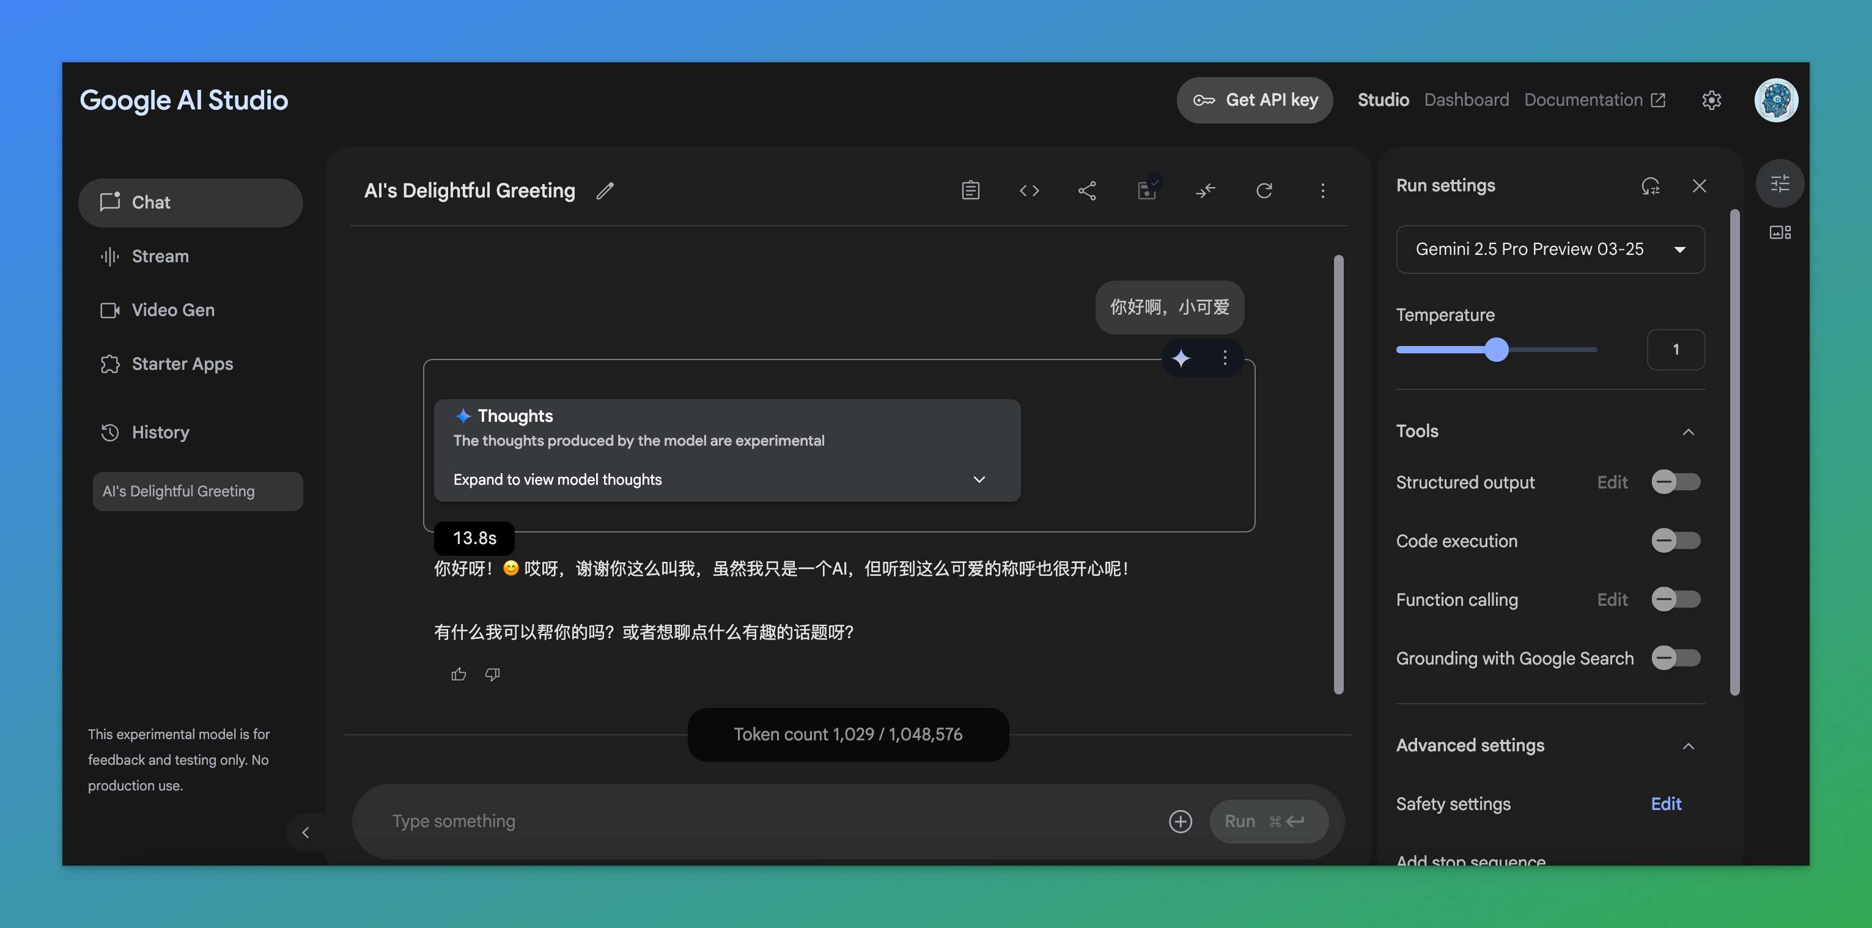1872x928 pixels.
Task: Click Edit next to Safety settings
Action: pyautogui.click(x=1665, y=804)
